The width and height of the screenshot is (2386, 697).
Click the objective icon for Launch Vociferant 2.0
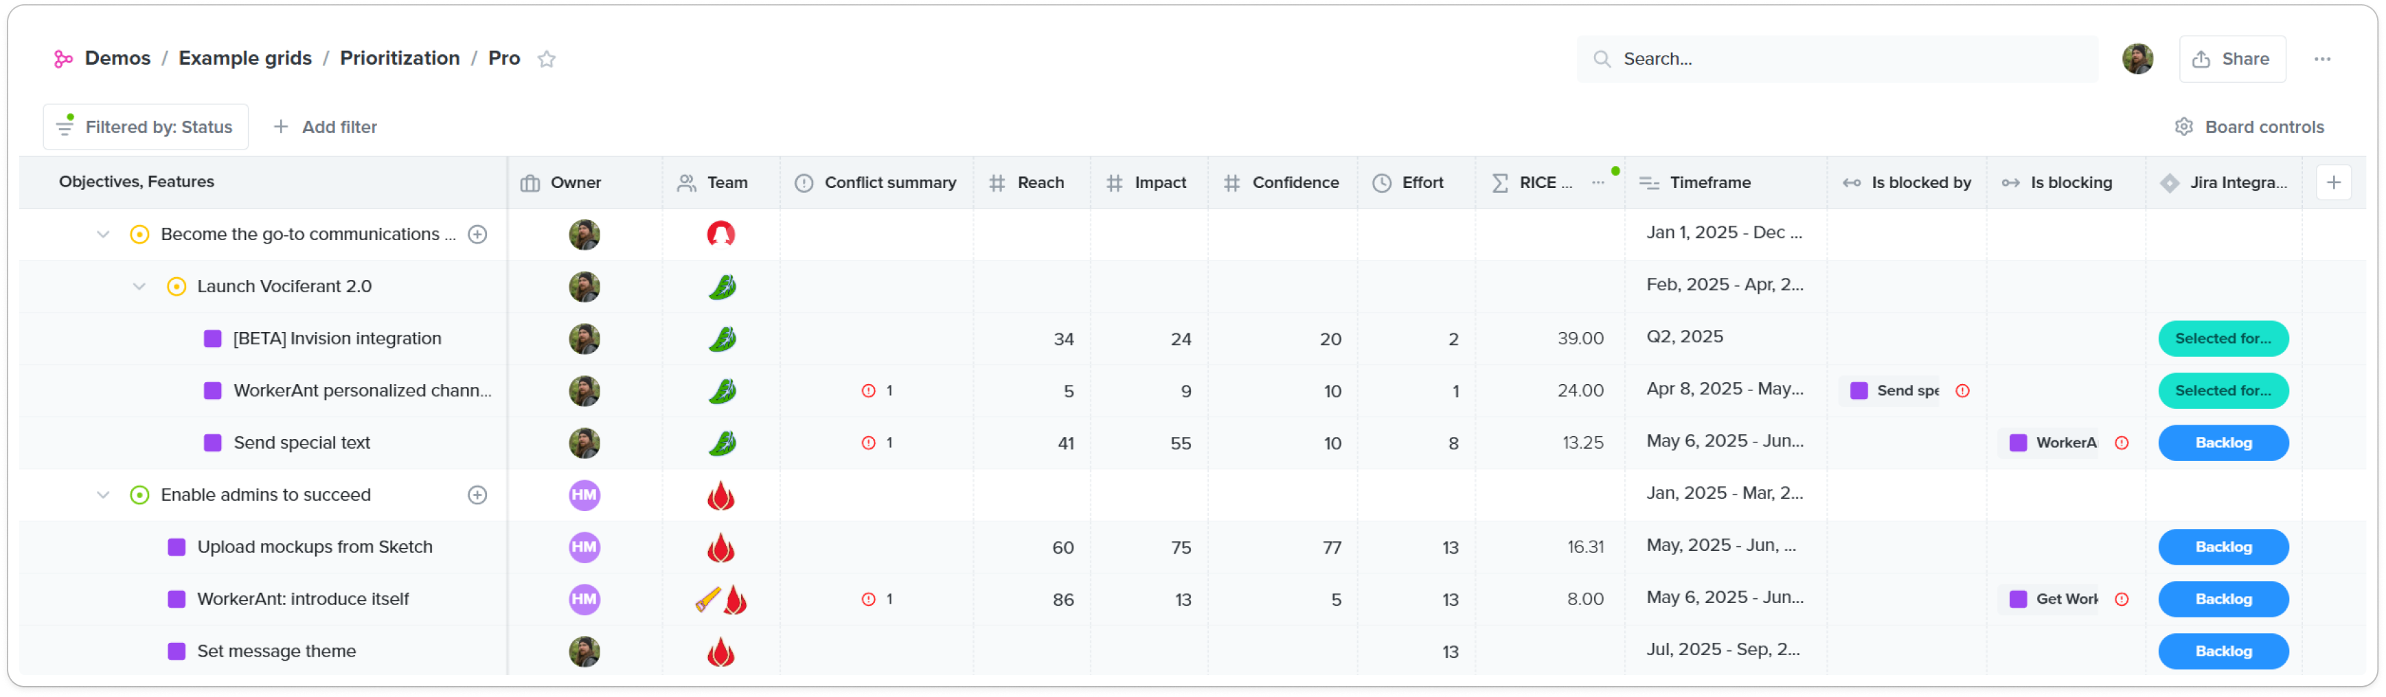pyautogui.click(x=176, y=287)
